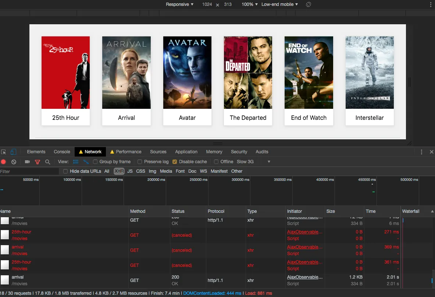
Task: Check the Offline checkbox
Action: click(x=216, y=162)
